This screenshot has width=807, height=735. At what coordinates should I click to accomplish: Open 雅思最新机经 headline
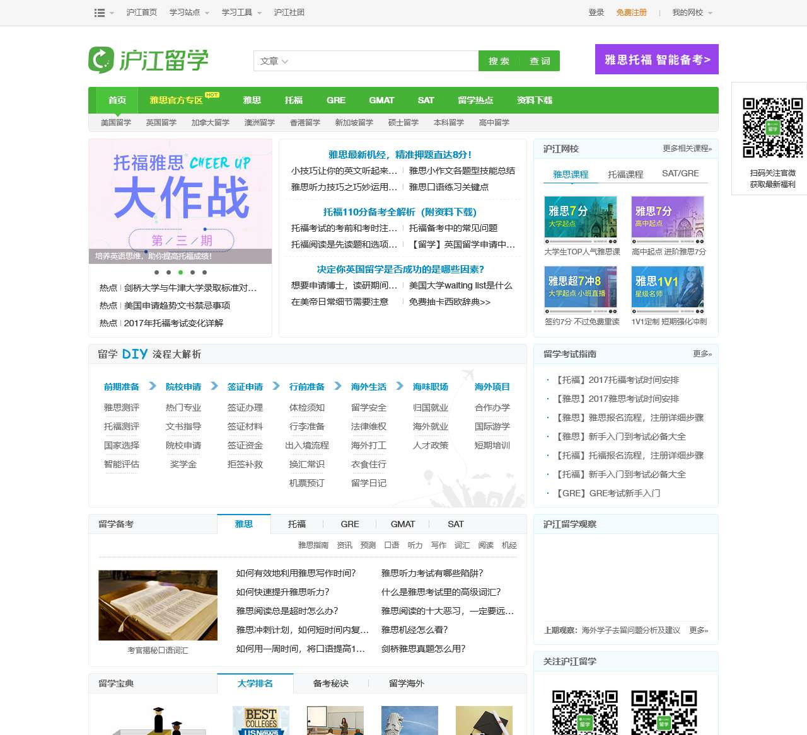[x=400, y=154]
